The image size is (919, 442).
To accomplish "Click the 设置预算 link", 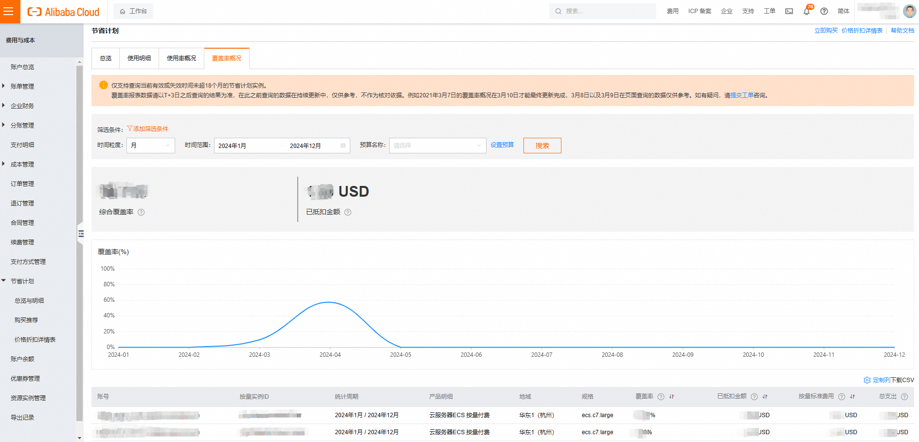I will [502, 145].
